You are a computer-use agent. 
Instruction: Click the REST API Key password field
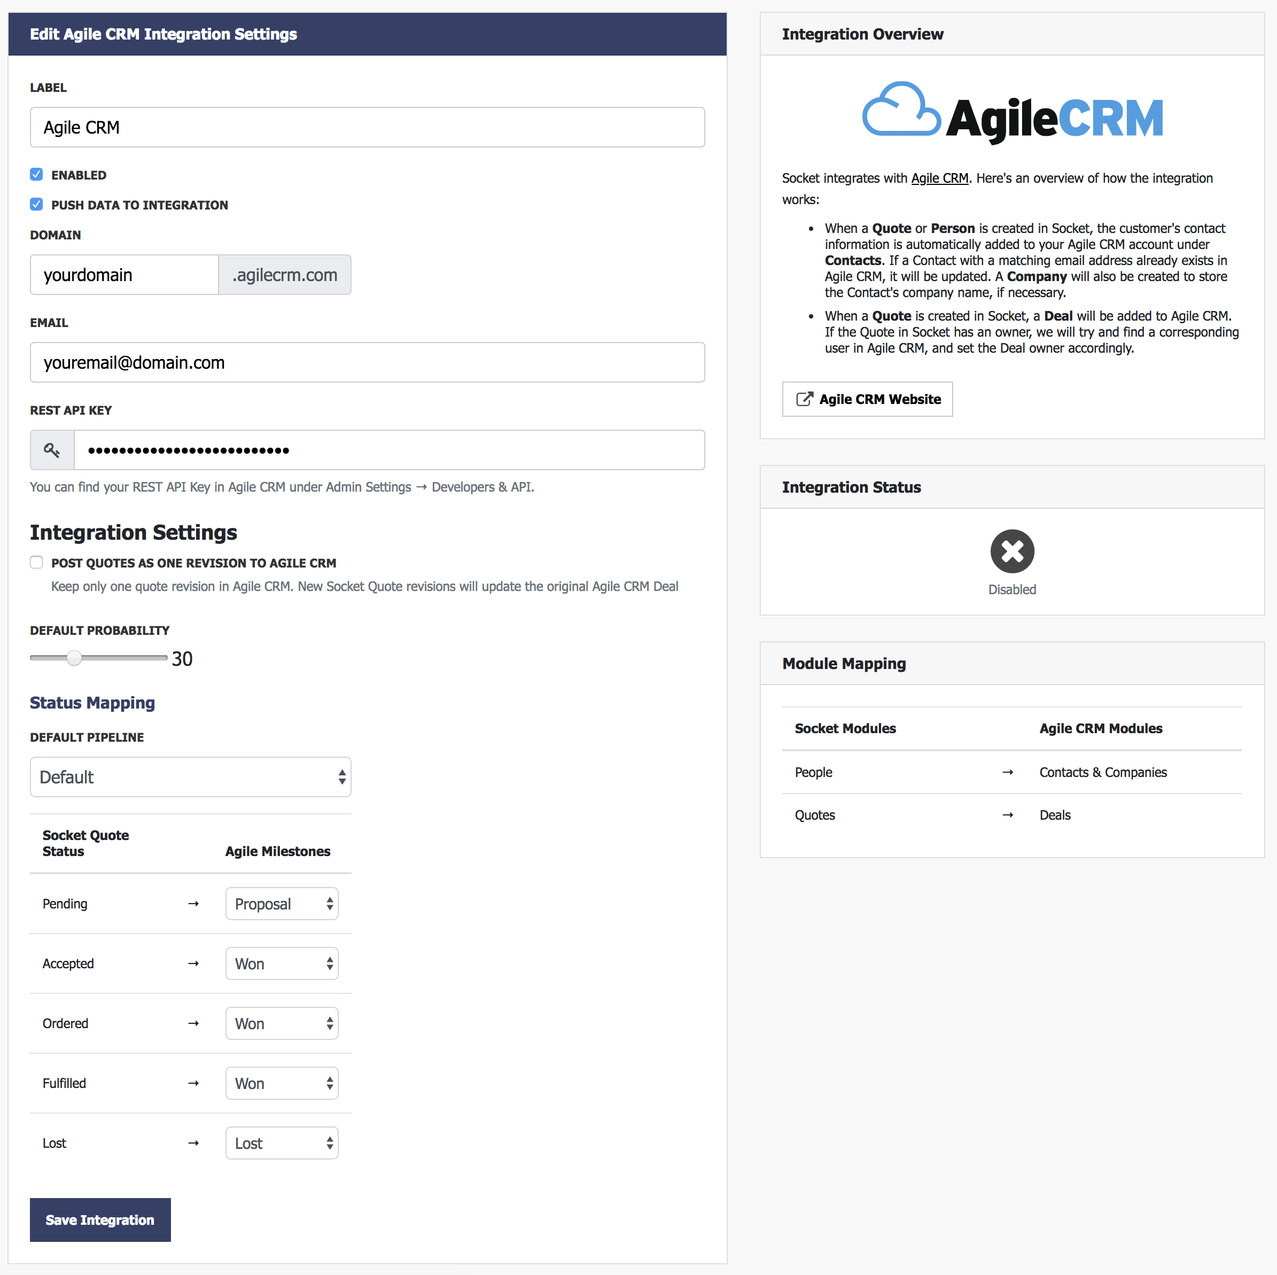tap(390, 450)
